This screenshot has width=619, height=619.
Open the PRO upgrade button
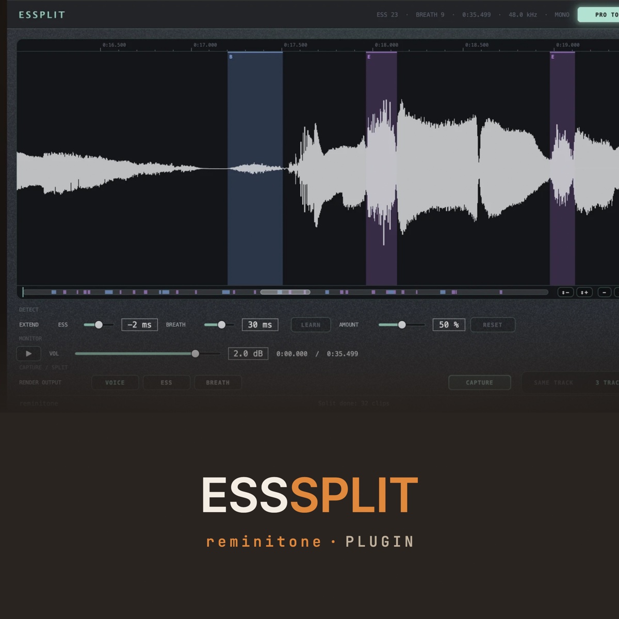point(598,14)
